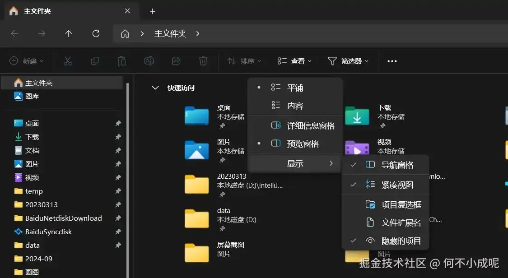Screen dimensions: 508x278
Task: Open a new tab with plus button
Action: pyautogui.click(x=153, y=11)
